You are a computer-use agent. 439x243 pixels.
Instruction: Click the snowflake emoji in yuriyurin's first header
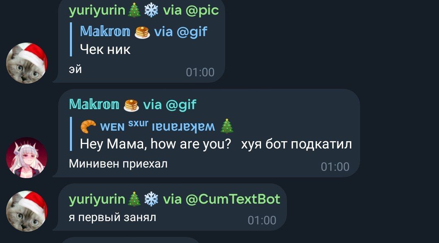(151, 11)
